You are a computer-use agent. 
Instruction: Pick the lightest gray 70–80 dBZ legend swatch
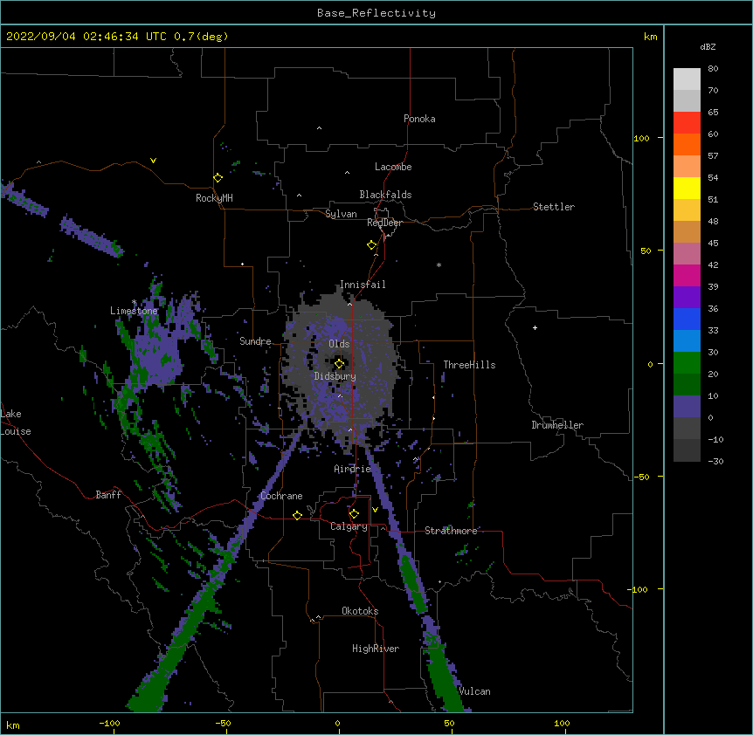pyautogui.click(x=687, y=79)
